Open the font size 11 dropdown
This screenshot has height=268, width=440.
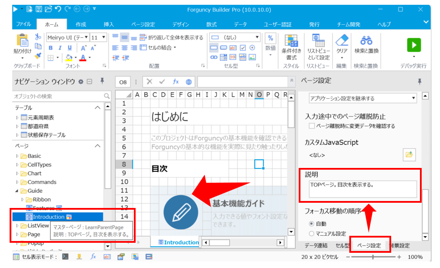[x=103, y=37]
